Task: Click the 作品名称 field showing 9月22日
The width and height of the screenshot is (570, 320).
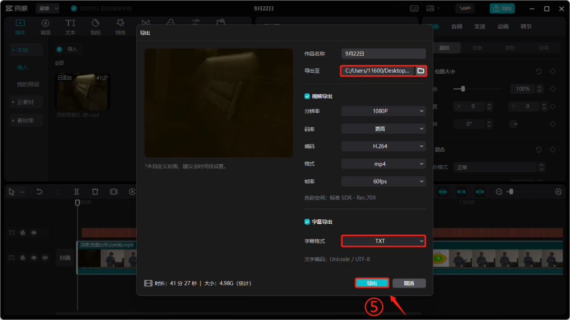Action: click(383, 54)
